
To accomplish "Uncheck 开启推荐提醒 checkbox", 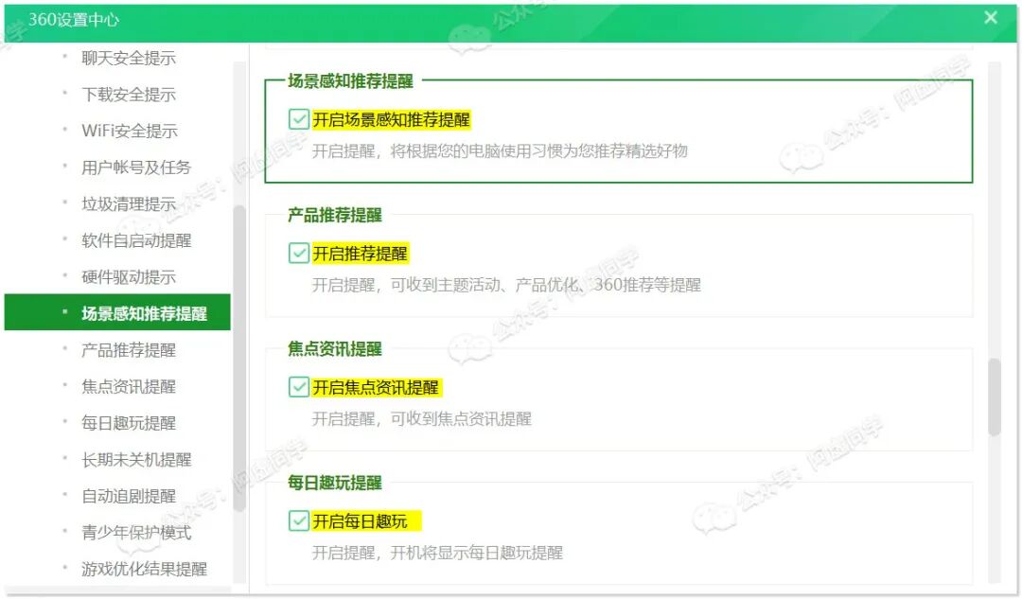I will 298,254.
